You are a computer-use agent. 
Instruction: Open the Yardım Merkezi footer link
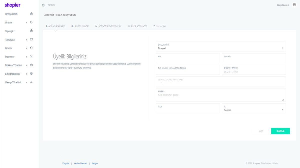coord(80,164)
